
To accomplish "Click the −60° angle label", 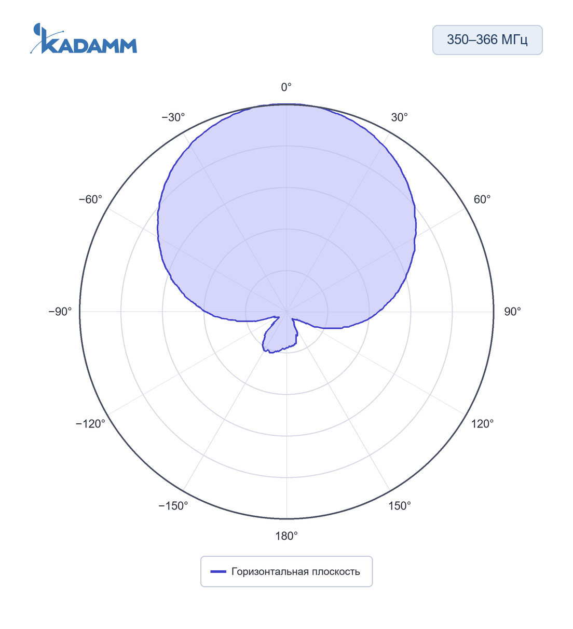I will coord(91,199).
